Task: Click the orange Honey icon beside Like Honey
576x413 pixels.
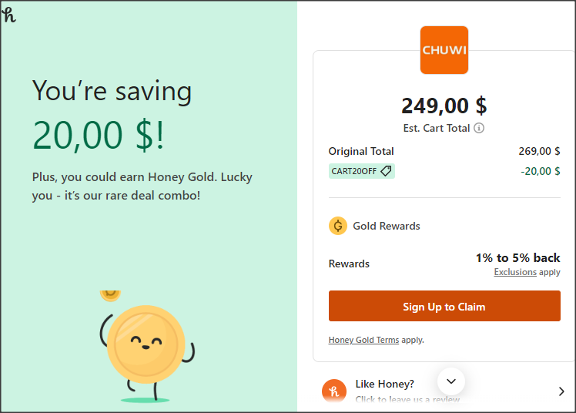Action: [334, 391]
